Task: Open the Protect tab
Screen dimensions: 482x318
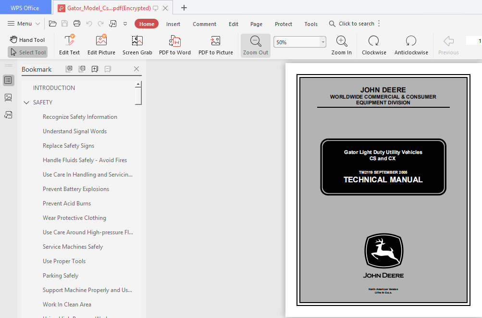Action: (x=284, y=24)
